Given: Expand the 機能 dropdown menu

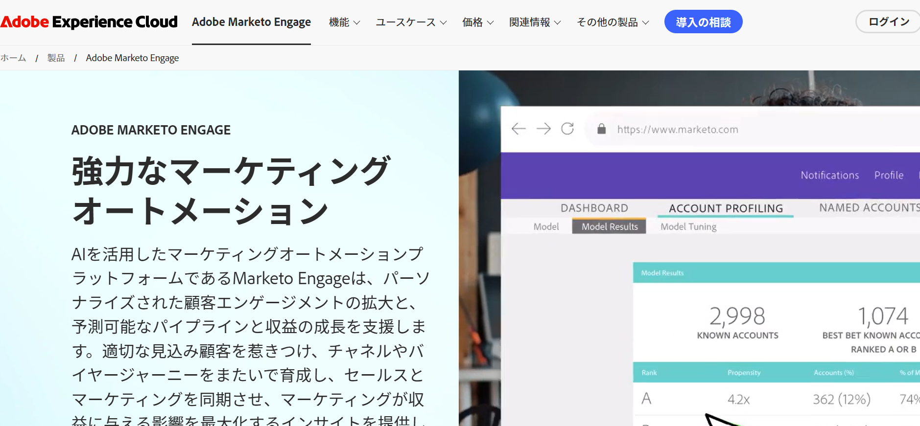Looking at the screenshot, I should (x=344, y=22).
